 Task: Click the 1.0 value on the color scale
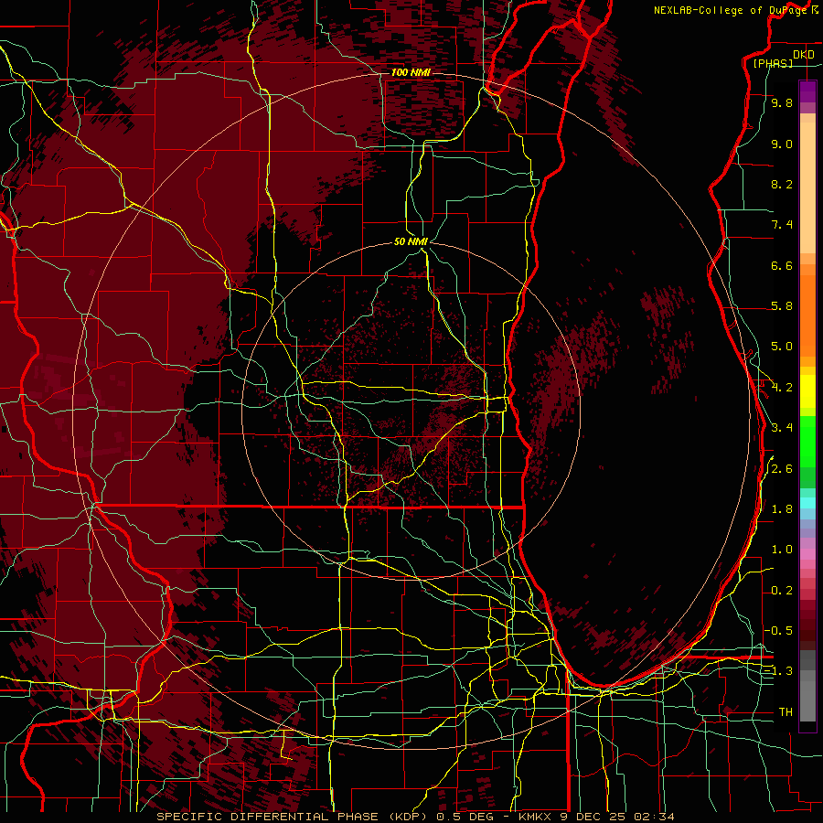click(x=782, y=550)
